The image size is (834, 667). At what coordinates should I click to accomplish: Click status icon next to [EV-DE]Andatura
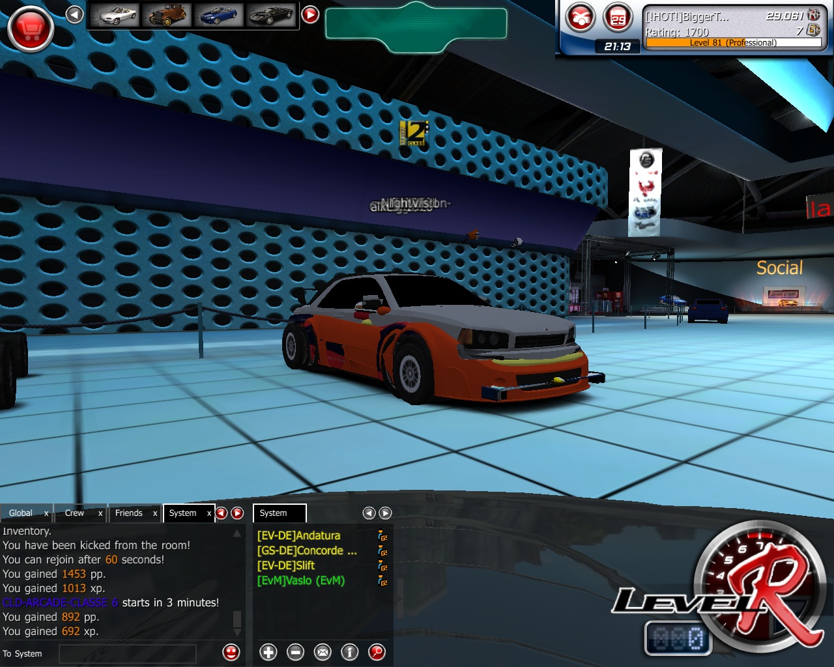coord(383,536)
